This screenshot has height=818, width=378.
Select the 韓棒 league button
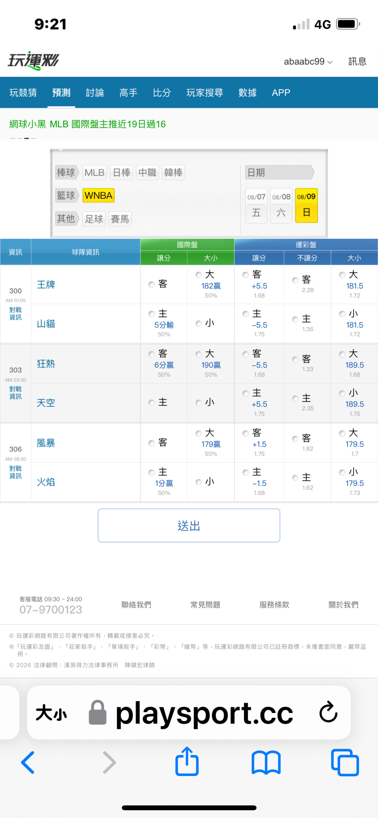click(x=173, y=173)
